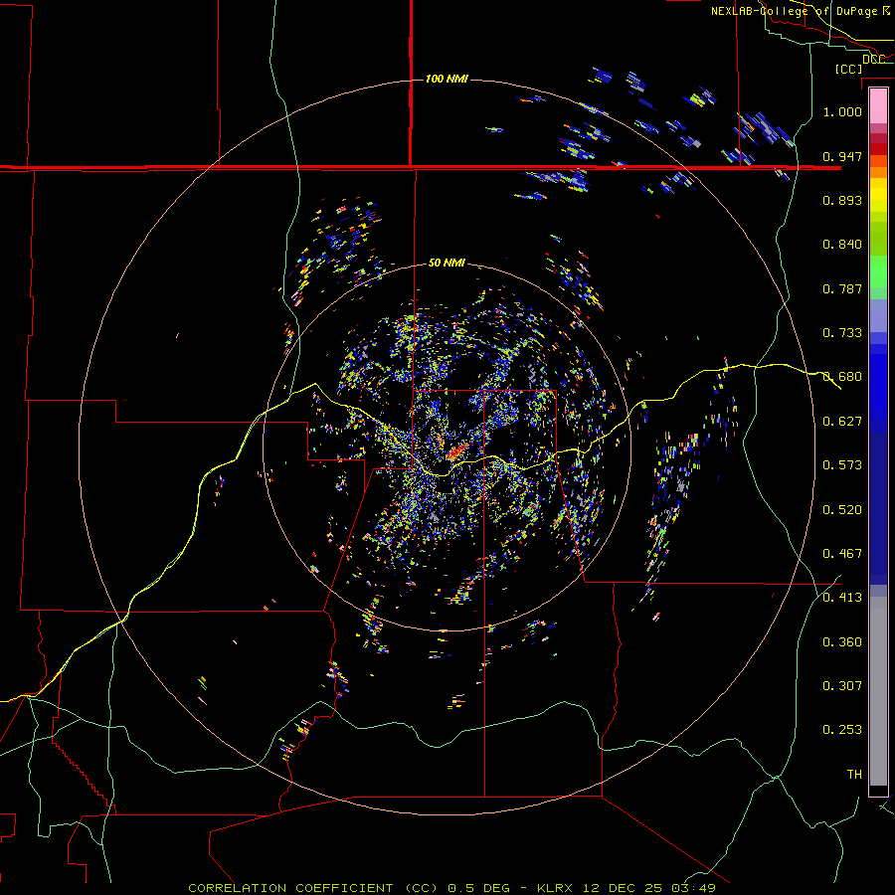Click the 0.467 scale value
This screenshot has width=895, height=895.
pos(842,554)
